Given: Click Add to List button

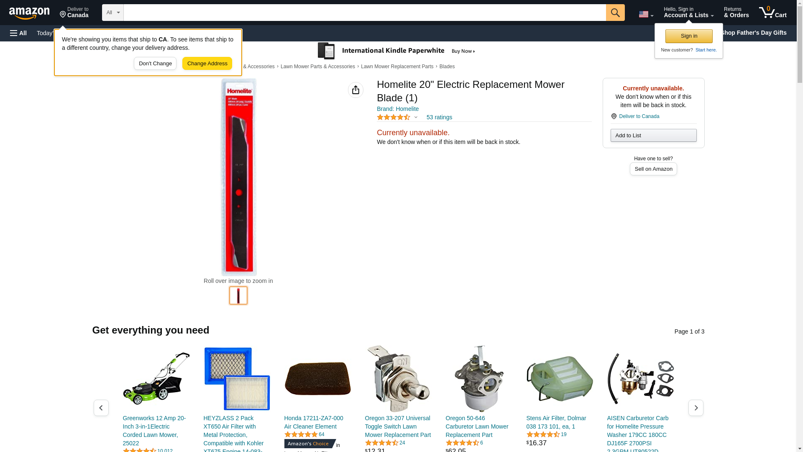Looking at the screenshot, I should 653,135.
